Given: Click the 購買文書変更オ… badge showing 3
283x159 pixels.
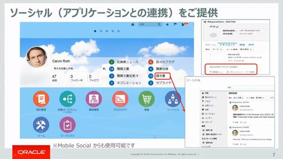Looking at the screenshot, I should click(112, 76).
